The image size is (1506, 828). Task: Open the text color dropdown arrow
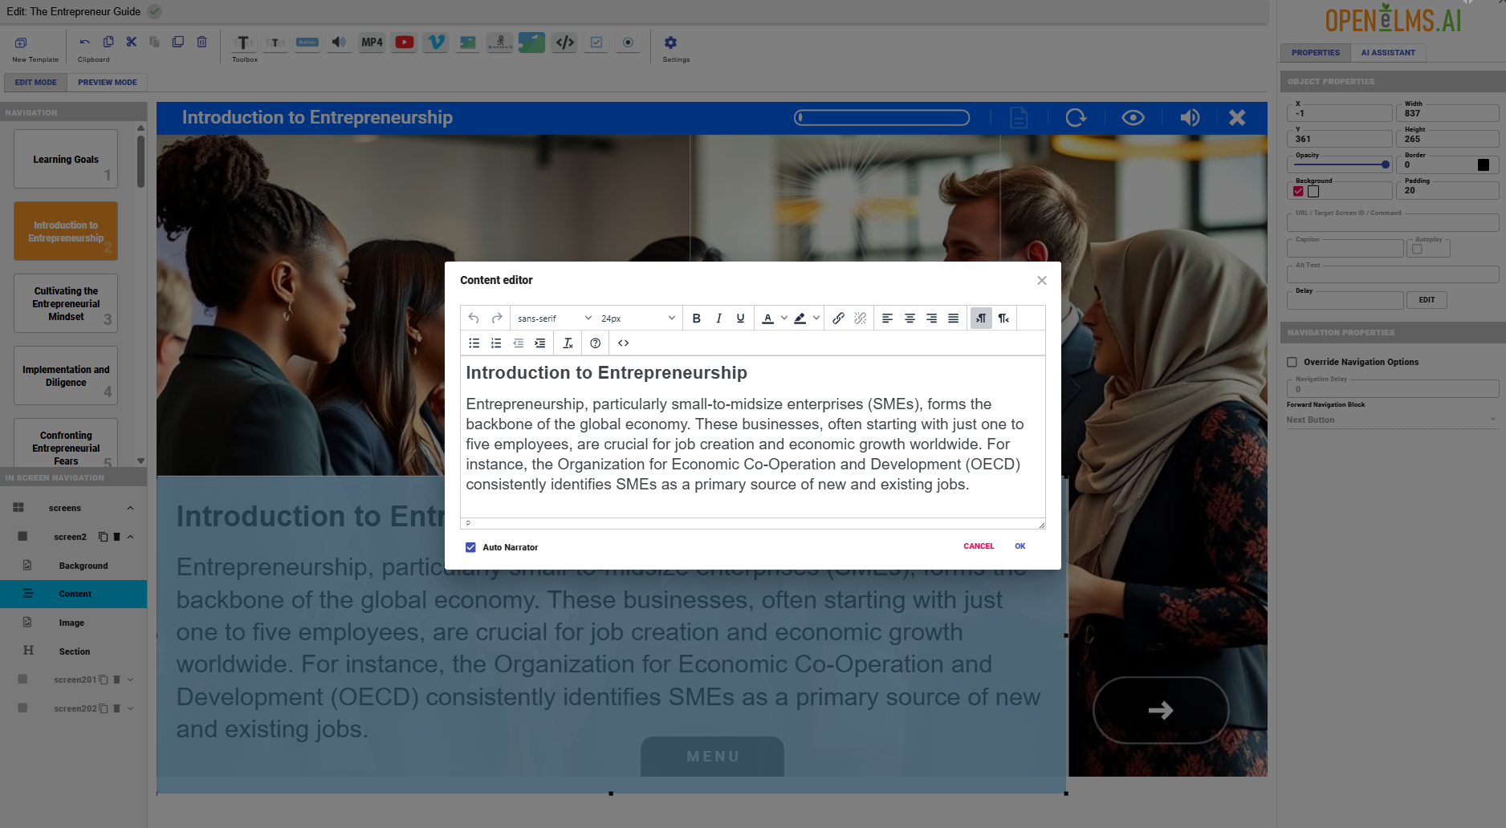[784, 319]
